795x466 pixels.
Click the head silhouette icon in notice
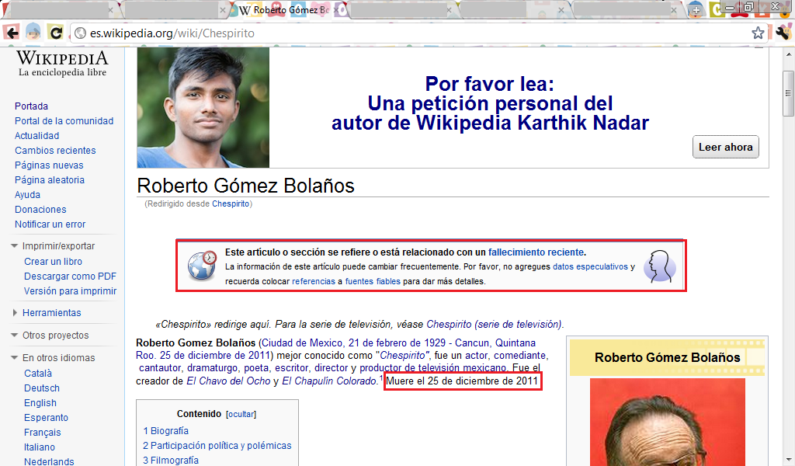click(x=659, y=266)
